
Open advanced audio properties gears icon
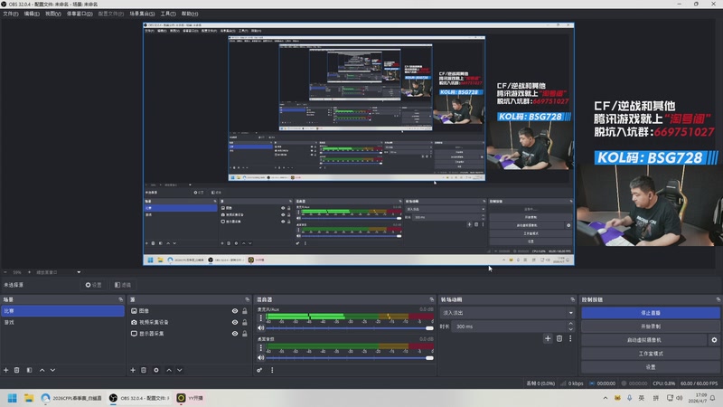(259, 370)
